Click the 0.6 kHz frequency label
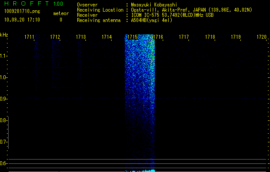 coord(3,163)
